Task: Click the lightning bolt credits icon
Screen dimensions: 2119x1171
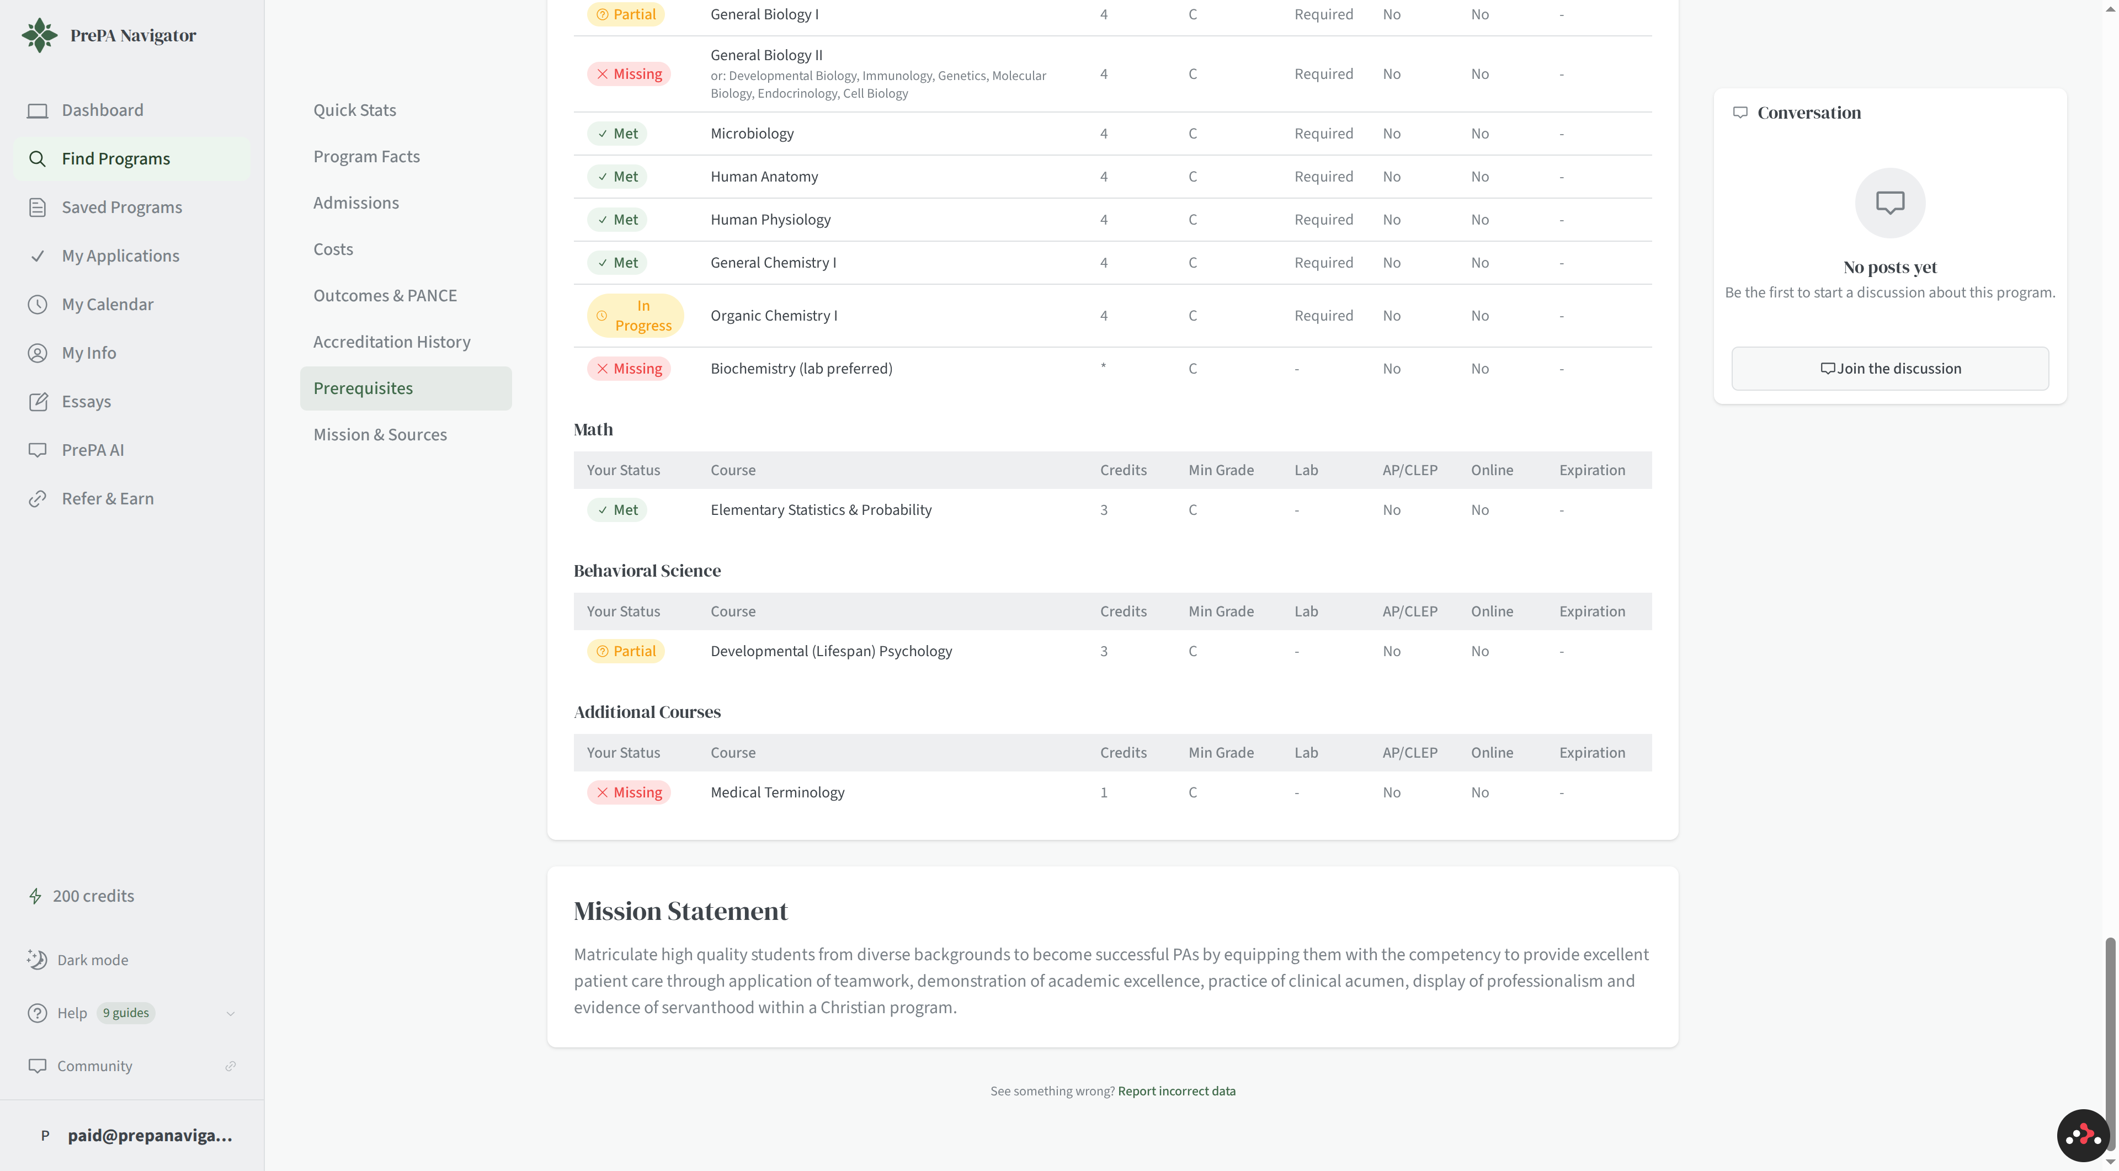Action: point(35,896)
